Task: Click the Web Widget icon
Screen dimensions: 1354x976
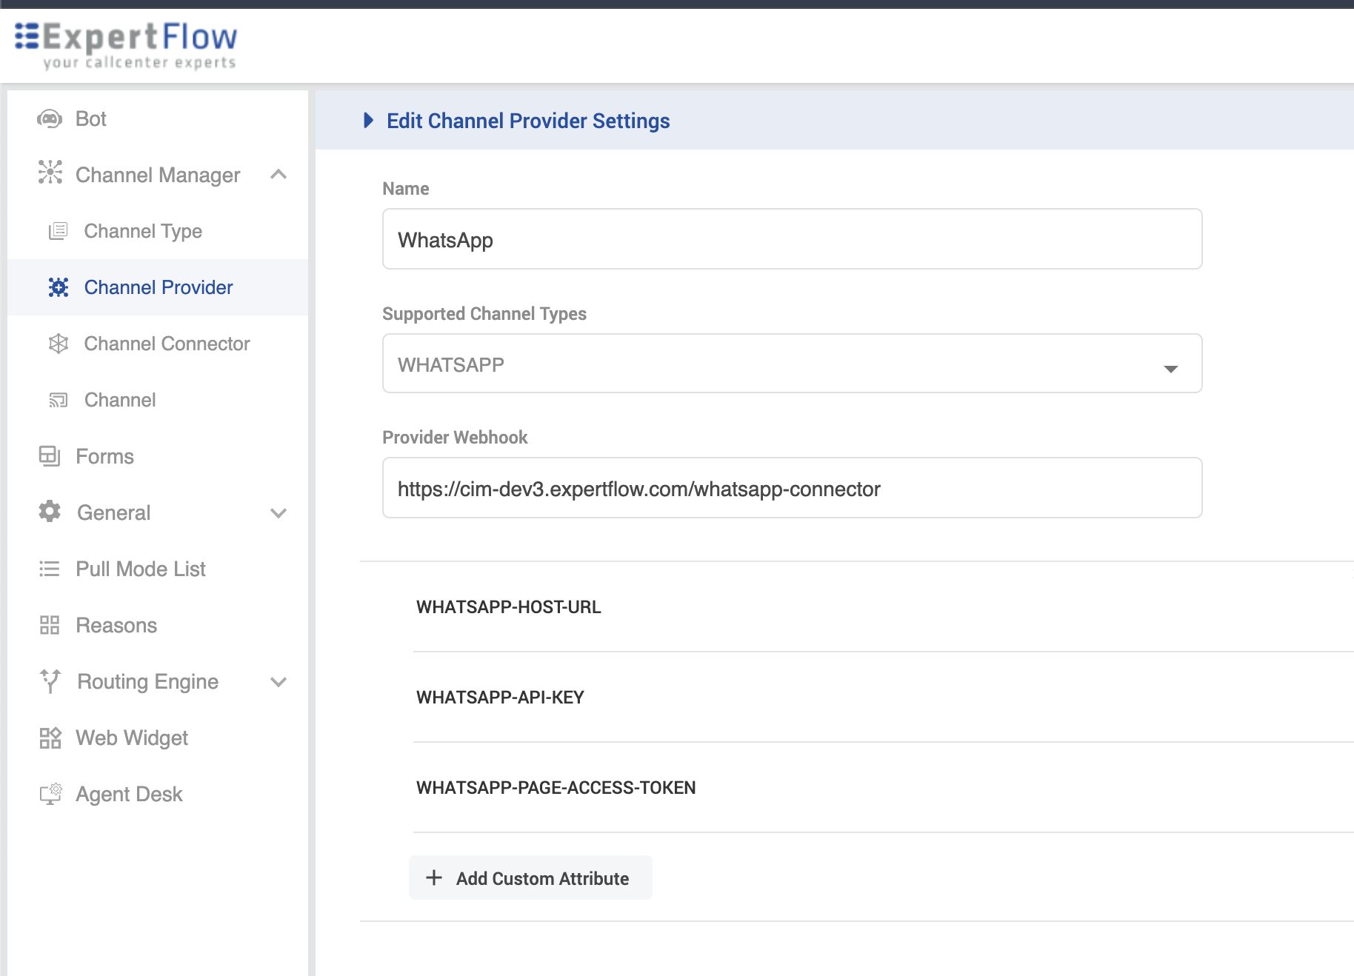Action: pos(50,738)
